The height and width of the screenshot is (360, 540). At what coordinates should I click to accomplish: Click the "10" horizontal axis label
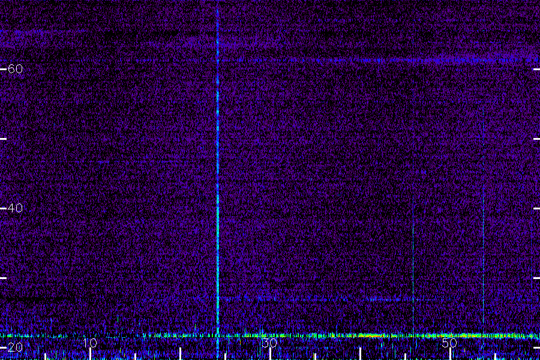pyautogui.click(x=90, y=343)
